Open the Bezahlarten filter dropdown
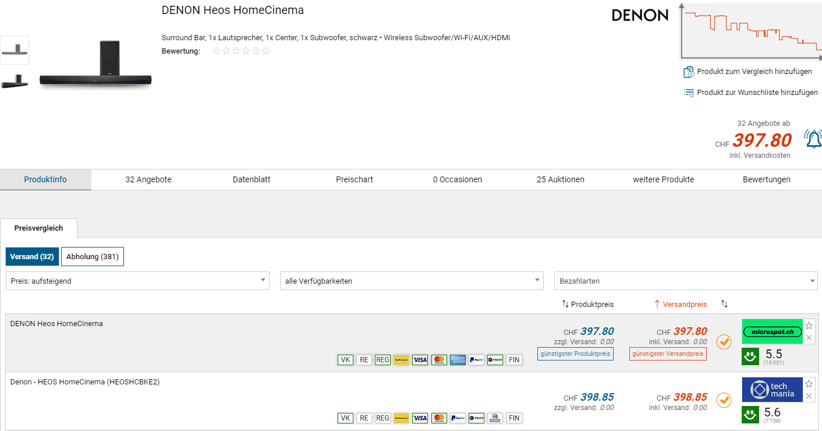 pyautogui.click(x=686, y=281)
